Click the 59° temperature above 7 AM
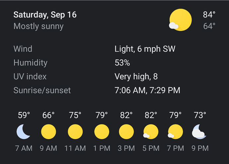 [24, 115]
